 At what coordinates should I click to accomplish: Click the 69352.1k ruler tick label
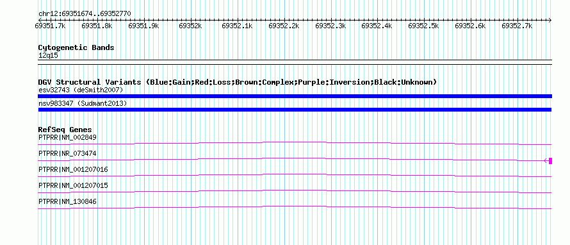237,26
